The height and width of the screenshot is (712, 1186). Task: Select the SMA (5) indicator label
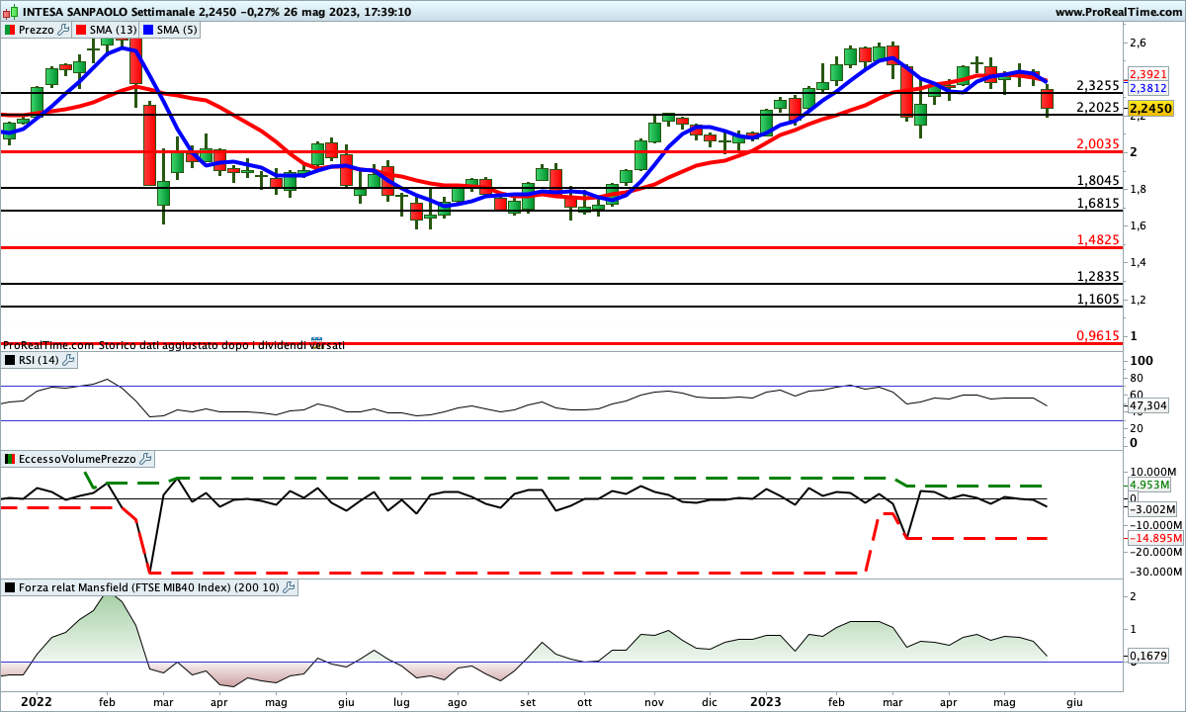click(x=177, y=30)
